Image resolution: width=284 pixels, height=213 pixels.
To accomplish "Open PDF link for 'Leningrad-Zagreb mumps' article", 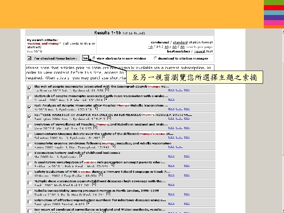I will click(187, 90).
